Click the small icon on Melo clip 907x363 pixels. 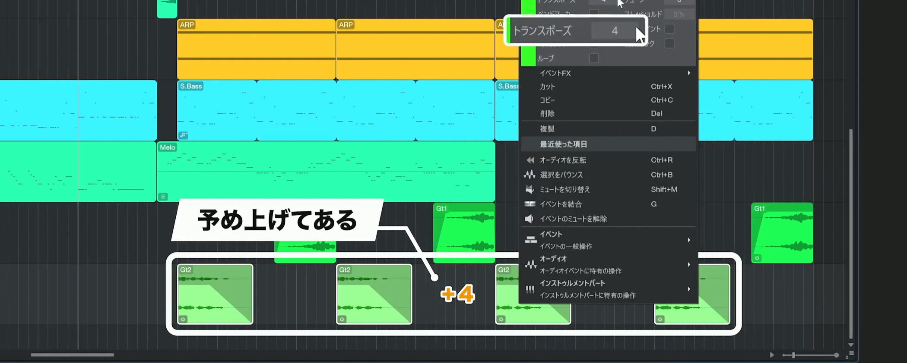(x=163, y=197)
